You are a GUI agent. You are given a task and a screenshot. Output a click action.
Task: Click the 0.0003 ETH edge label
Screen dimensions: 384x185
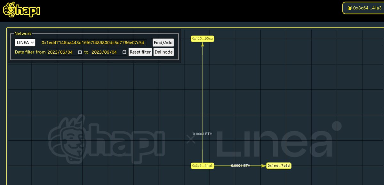click(x=203, y=134)
